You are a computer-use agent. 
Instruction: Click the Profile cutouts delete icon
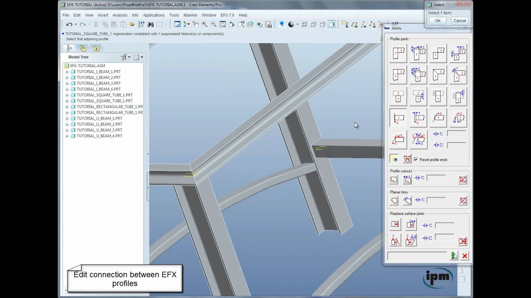(x=463, y=179)
